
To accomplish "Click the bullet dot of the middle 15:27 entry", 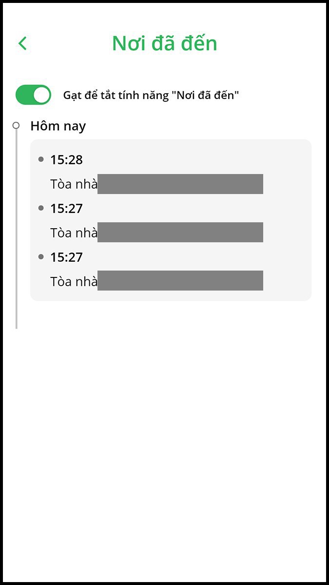I will point(41,208).
